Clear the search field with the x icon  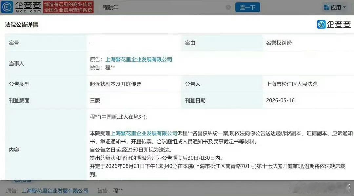click(x=228, y=8)
